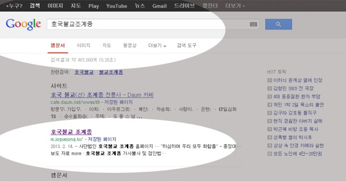Expand 더보기 dropdown in top black bar

point(235,6)
